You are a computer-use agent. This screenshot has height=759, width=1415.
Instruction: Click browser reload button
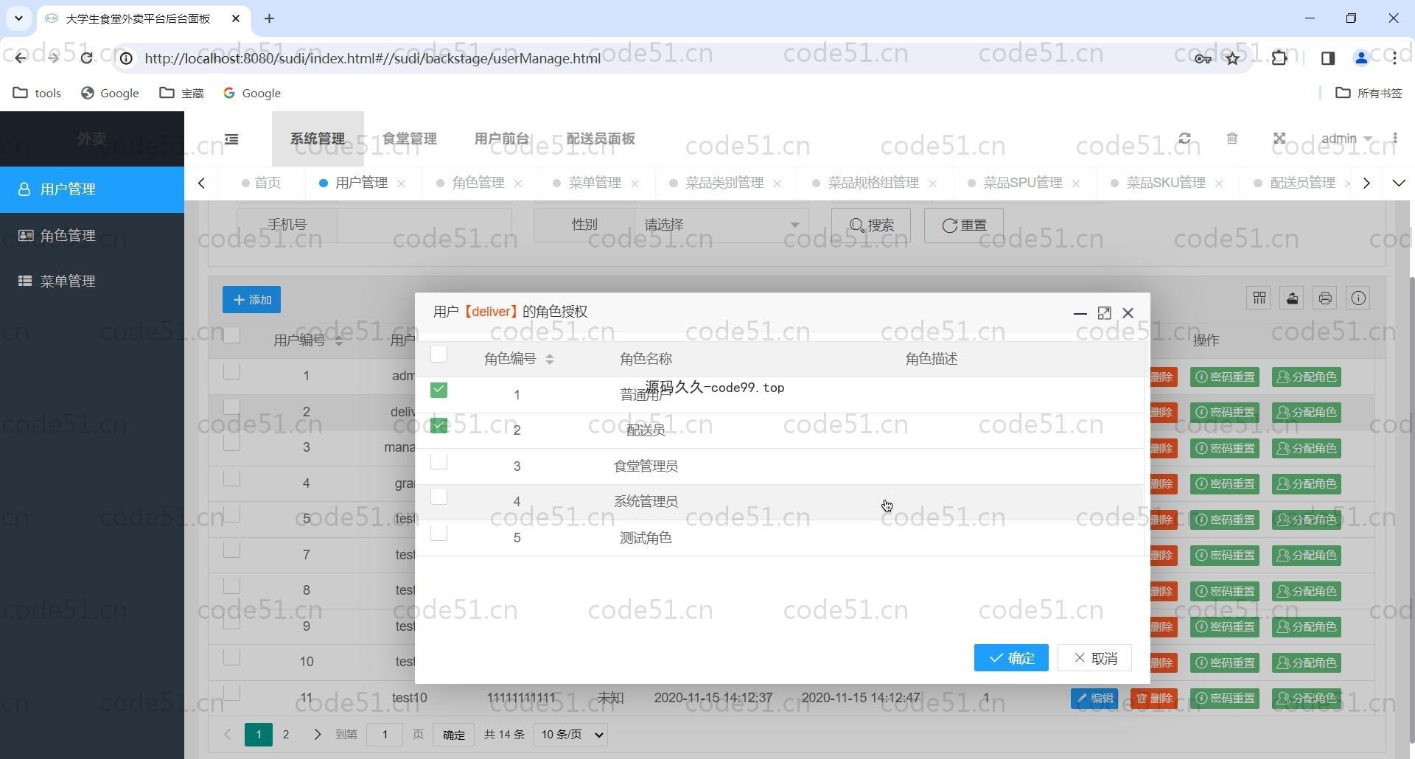[x=86, y=58]
